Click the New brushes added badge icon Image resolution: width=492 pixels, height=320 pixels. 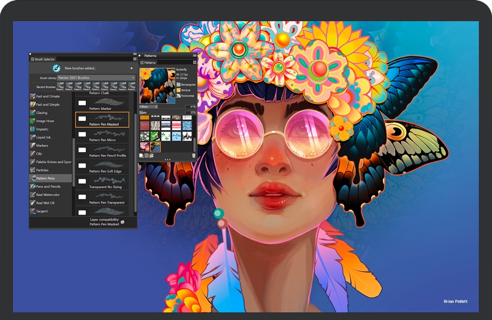[x=57, y=68]
